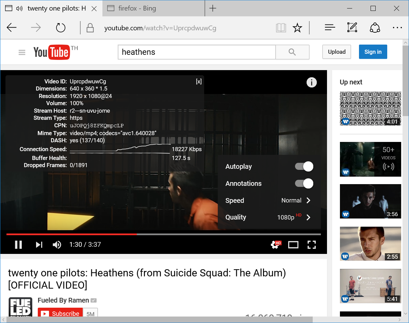Open YouTube guide hamburger menu
409x323 pixels.
pos(22,52)
